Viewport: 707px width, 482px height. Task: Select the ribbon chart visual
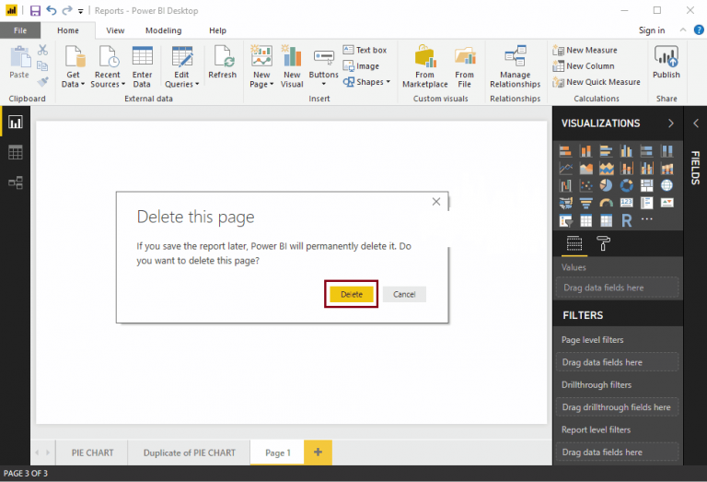(666, 169)
